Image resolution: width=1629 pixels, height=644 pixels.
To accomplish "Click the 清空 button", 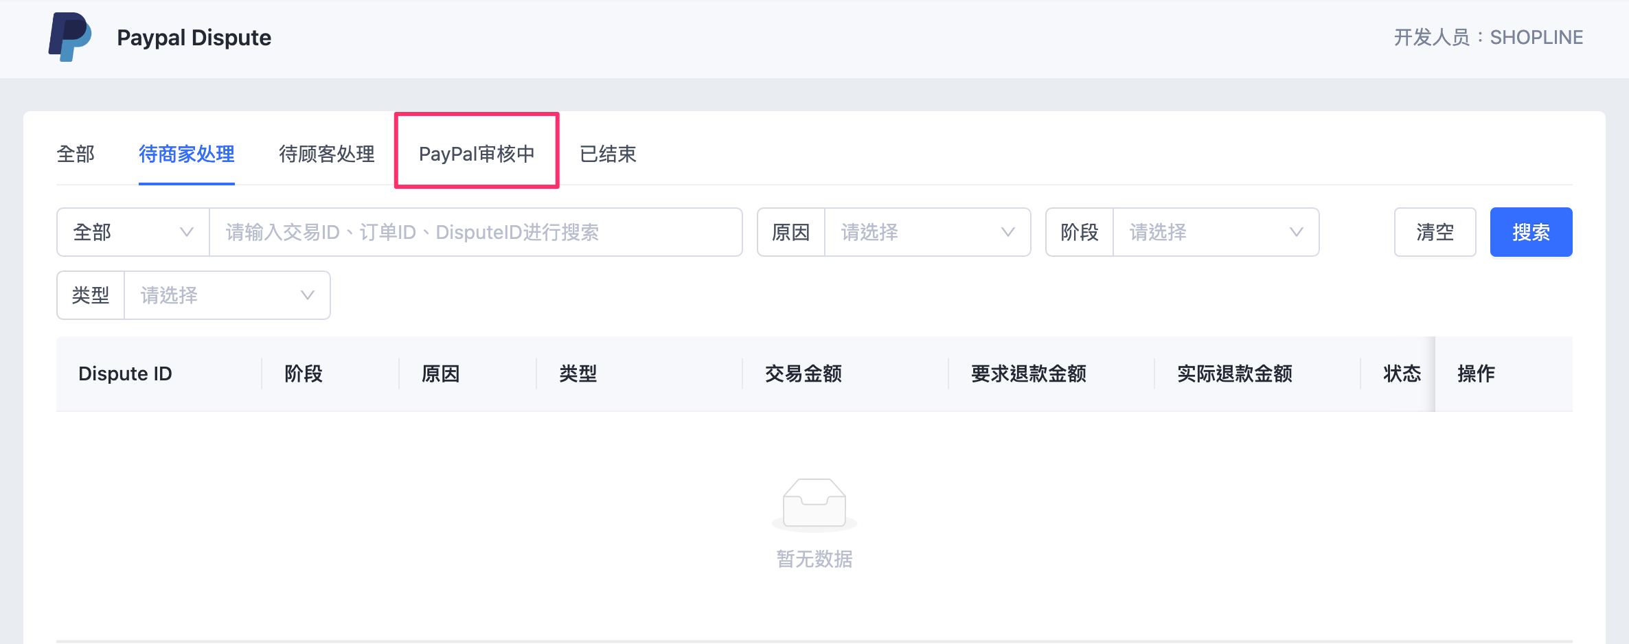I will [1435, 232].
